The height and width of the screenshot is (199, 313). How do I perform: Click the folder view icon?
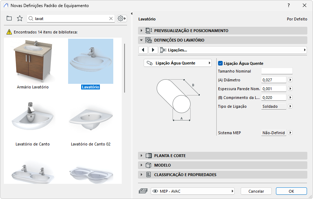click(9, 18)
